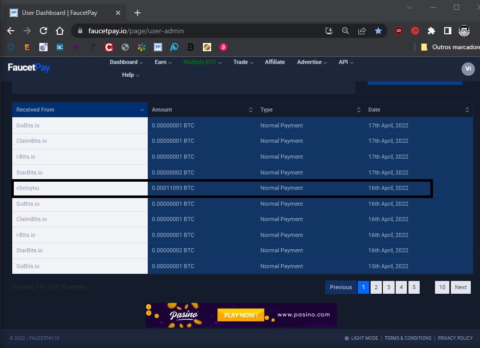Sort table by Amount column
Image resolution: width=480 pixels, height=348 pixels.
[x=202, y=110]
